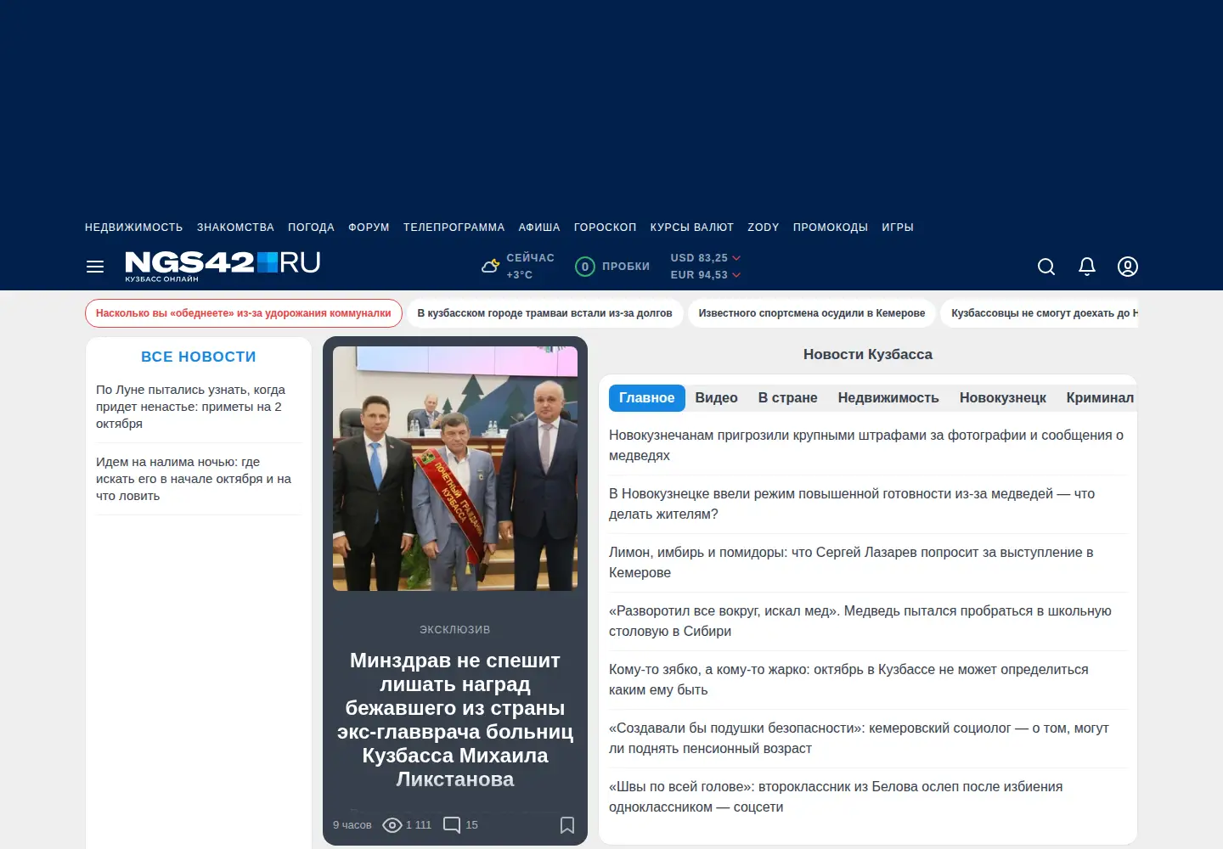Open the user profile icon

pyautogui.click(x=1128, y=267)
